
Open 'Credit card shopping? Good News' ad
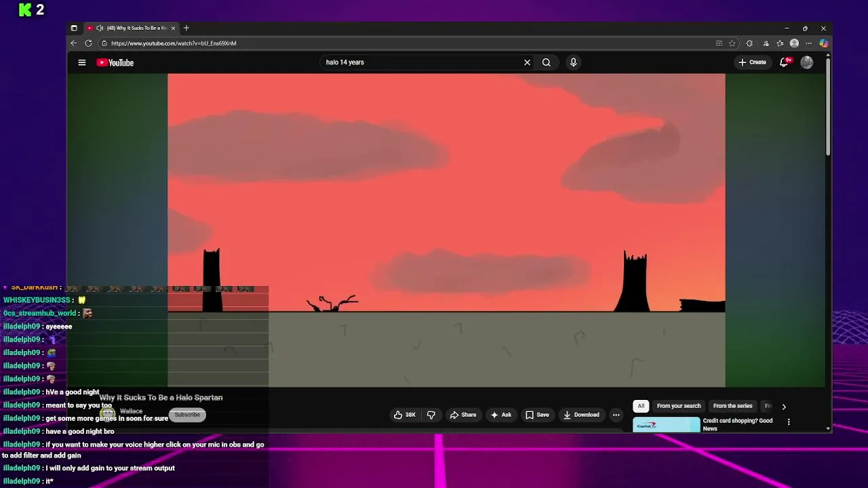point(738,424)
